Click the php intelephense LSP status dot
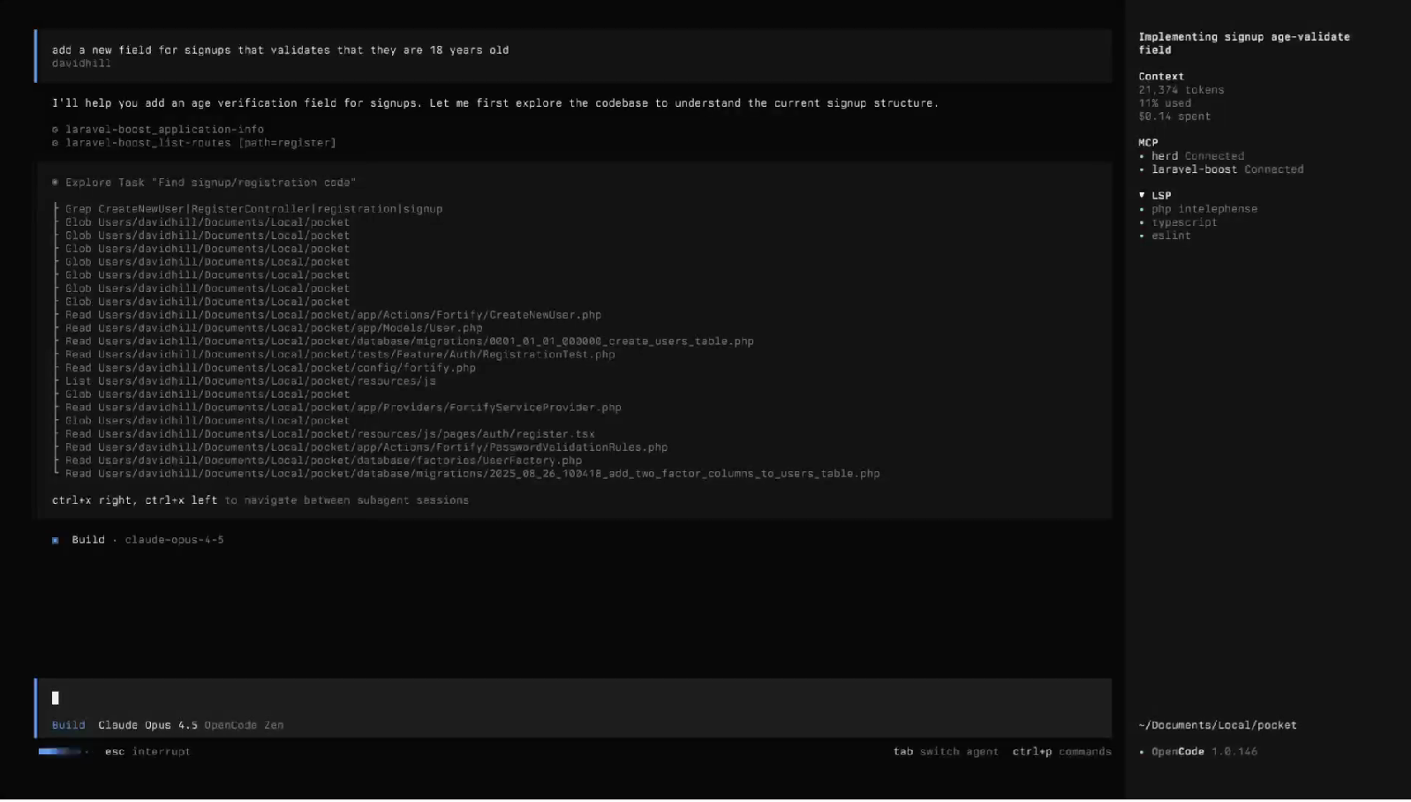This screenshot has width=1411, height=802. pyautogui.click(x=1142, y=209)
